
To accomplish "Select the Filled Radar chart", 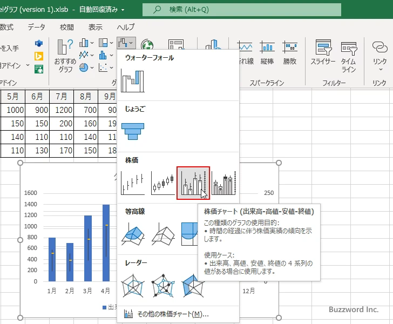I will [x=193, y=286].
